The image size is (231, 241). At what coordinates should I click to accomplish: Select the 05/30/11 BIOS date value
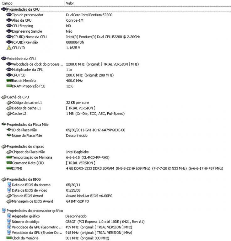coord(73,185)
